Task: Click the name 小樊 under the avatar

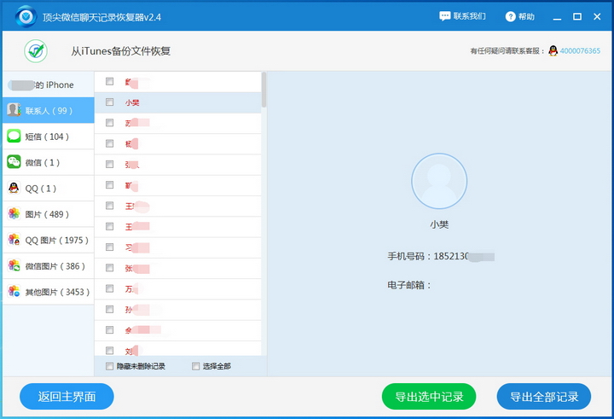Action: [x=439, y=224]
